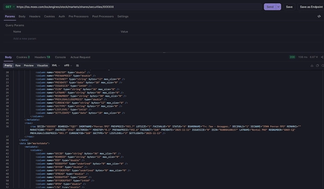Download the response body
324x189 pixels.
pyautogui.click(x=312, y=66)
